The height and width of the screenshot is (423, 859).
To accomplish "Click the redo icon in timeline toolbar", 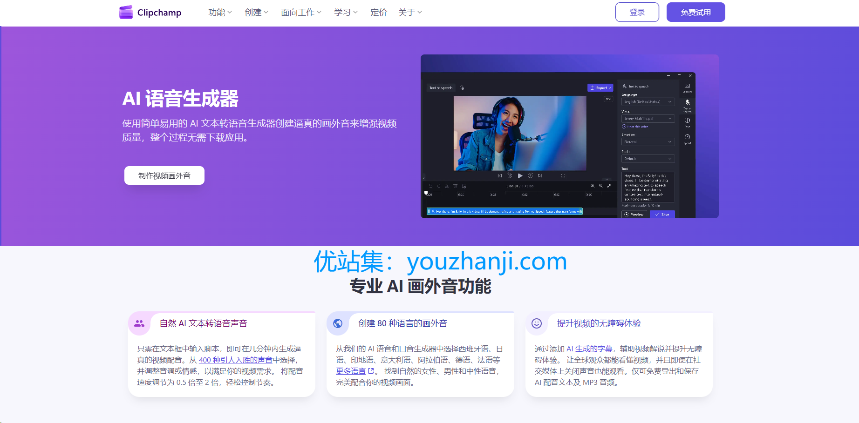I will pos(439,186).
